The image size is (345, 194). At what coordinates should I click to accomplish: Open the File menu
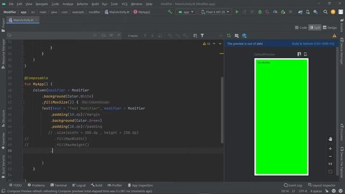(11, 4)
